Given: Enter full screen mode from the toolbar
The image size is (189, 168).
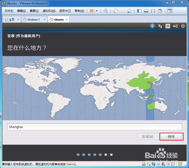Looking at the screenshot, I should tap(153, 11).
